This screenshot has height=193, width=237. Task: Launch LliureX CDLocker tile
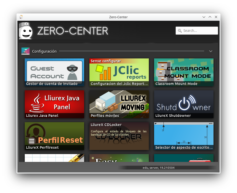119,136
